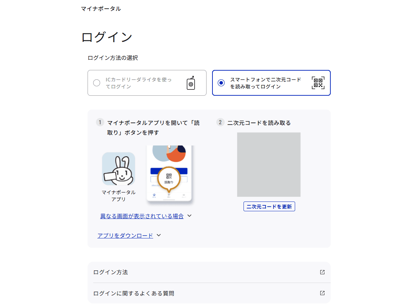Screen dimensions: 397x308
Task: Click the QR code scan icon
Action: click(x=318, y=83)
